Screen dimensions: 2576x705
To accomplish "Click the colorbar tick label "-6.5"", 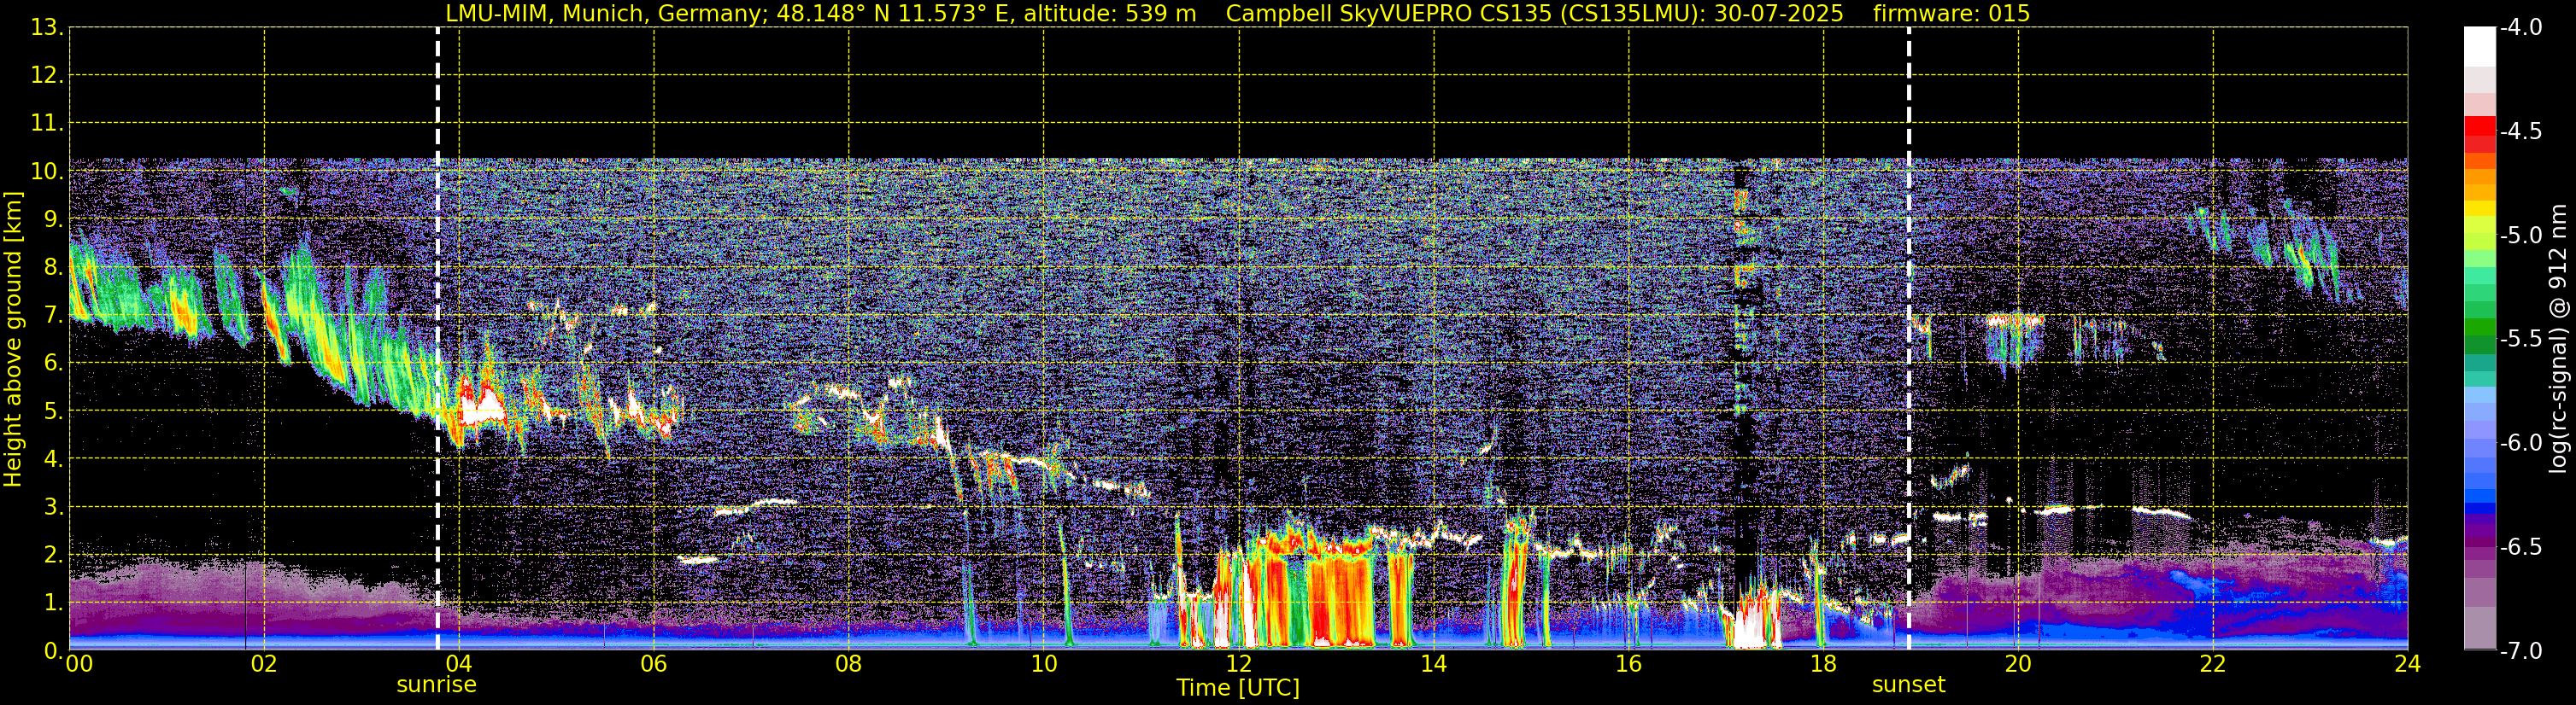I will [x=2520, y=547].
